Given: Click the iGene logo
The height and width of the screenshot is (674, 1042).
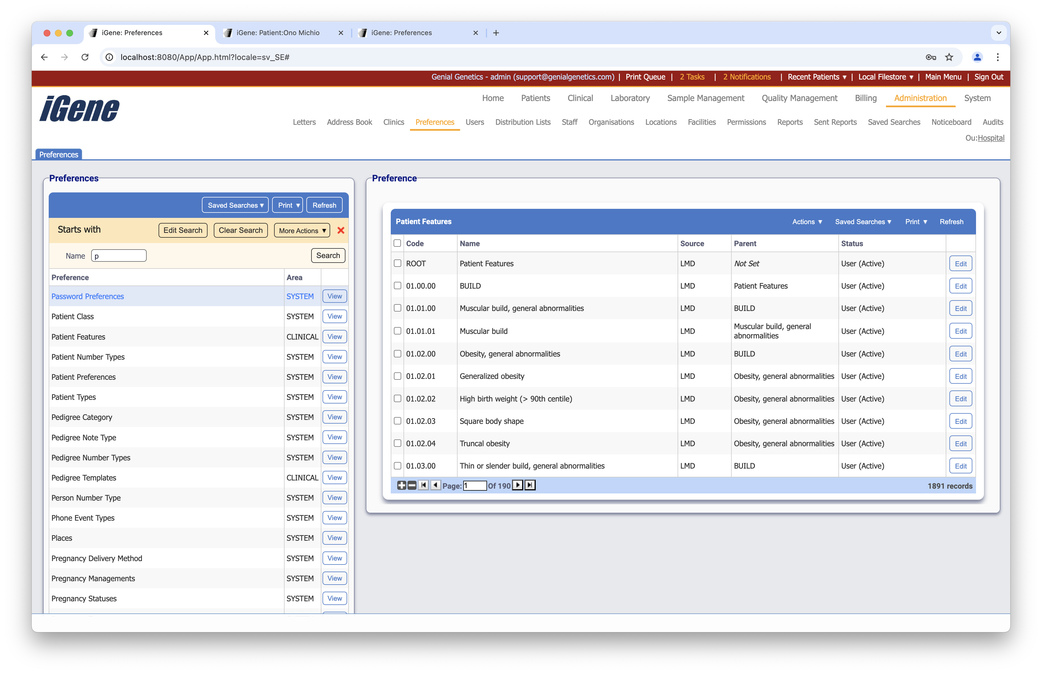Looking at the screenshot, I should coord(79,109).
